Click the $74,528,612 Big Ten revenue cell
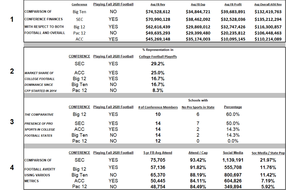The height and width of the screenshot is (190, 286). 158,12
